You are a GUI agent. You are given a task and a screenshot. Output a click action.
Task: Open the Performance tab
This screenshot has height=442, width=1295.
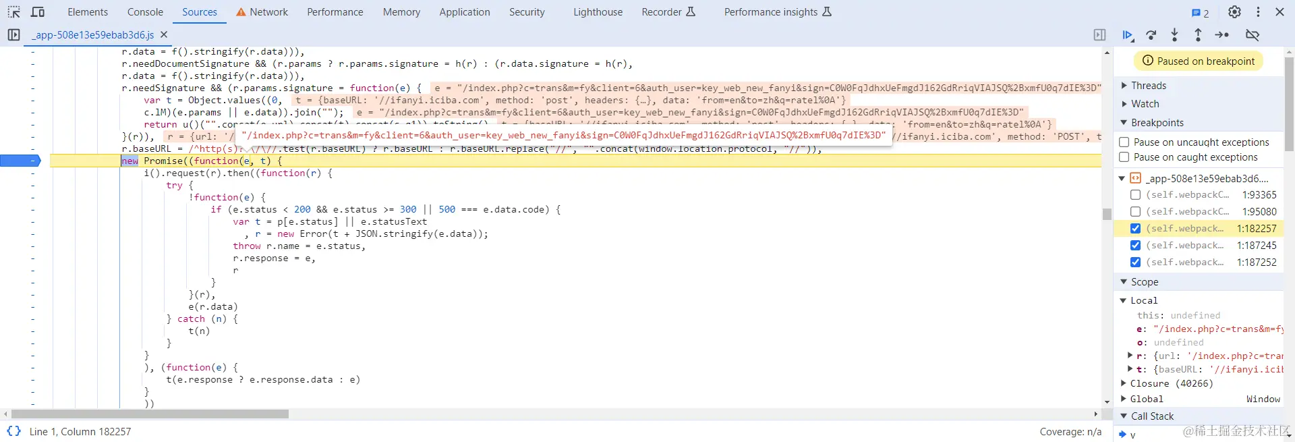click(335, 12)
